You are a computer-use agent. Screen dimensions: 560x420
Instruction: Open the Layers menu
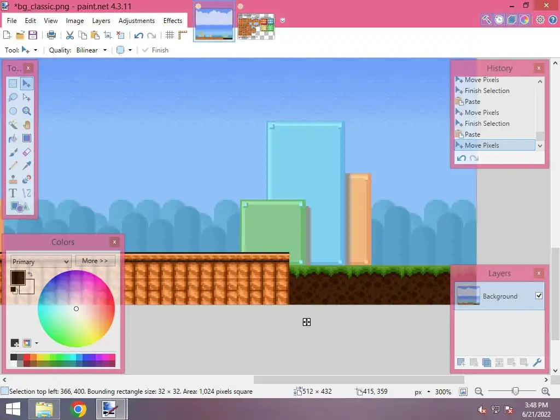(x=101, y=21)
